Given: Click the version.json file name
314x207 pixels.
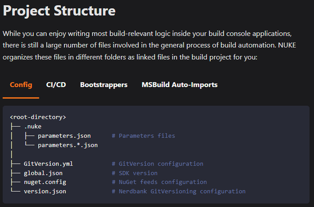Looking at the screenshot, I should coord(45,191).
